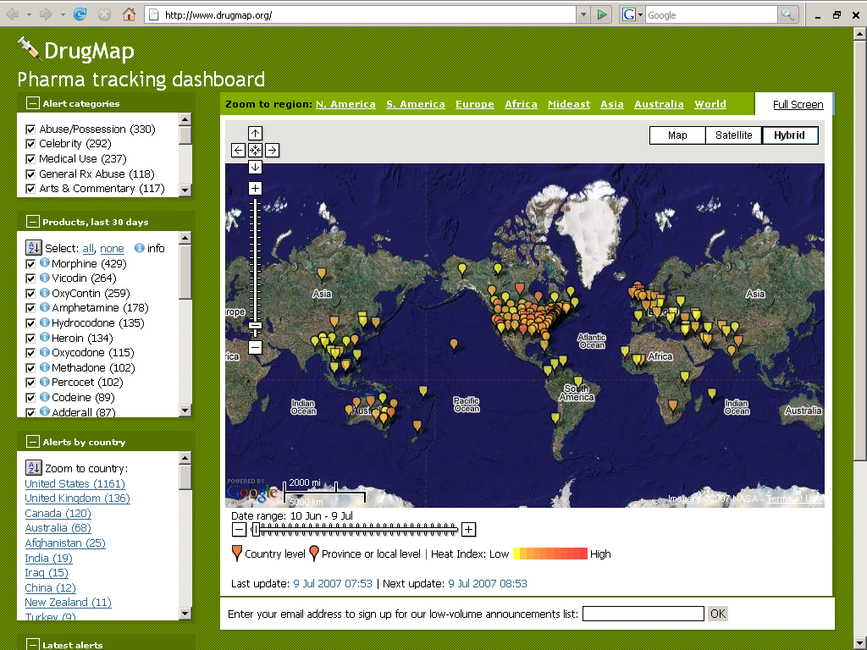Image resolution: width=867 pixels, height=650 pixels.
Task: Return map to default view with center icon
Action: point(255,150)
